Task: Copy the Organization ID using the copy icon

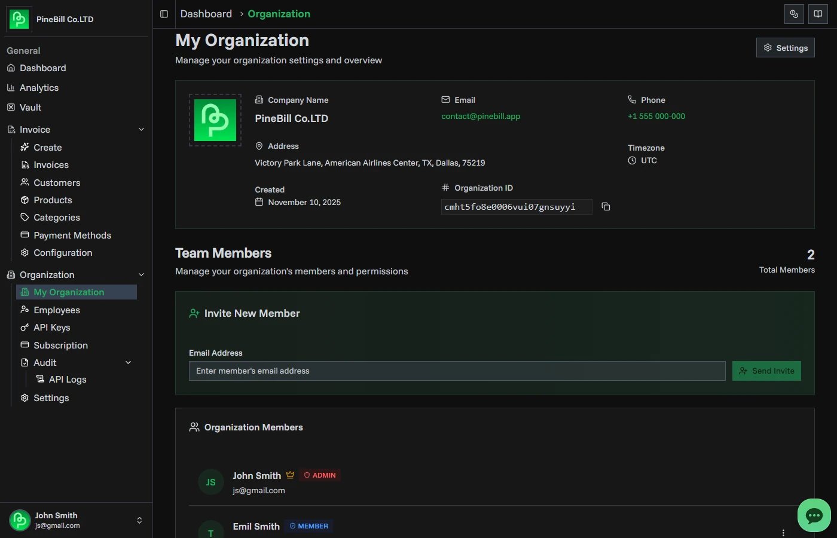Action: click(606, 206)
